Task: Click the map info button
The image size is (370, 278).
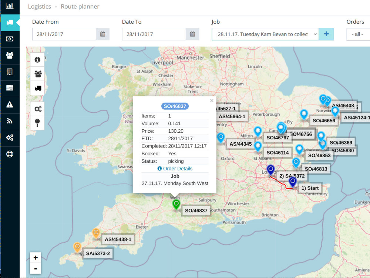Action: point(37,60)
